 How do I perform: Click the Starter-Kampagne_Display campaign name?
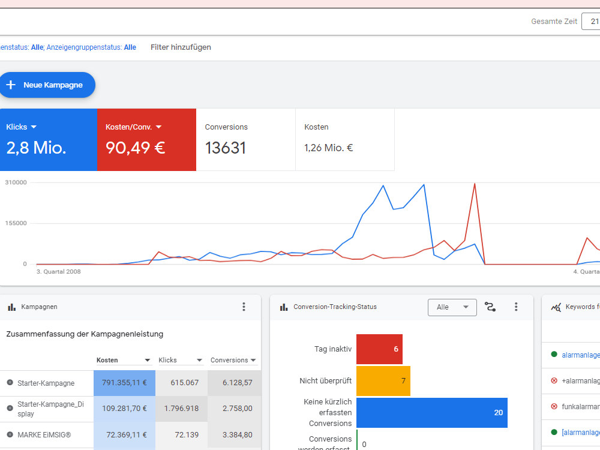(50, 409)
